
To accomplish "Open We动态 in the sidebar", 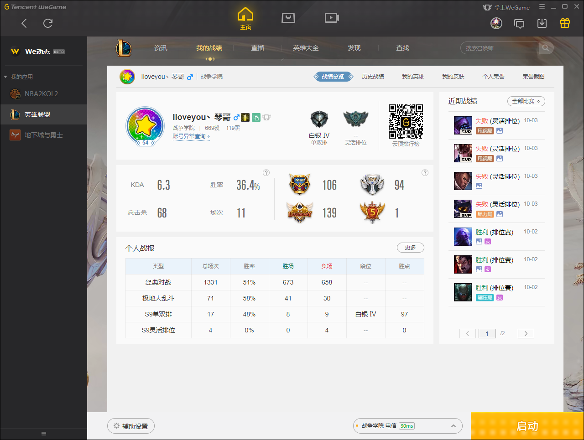I will tap(43, 52).
